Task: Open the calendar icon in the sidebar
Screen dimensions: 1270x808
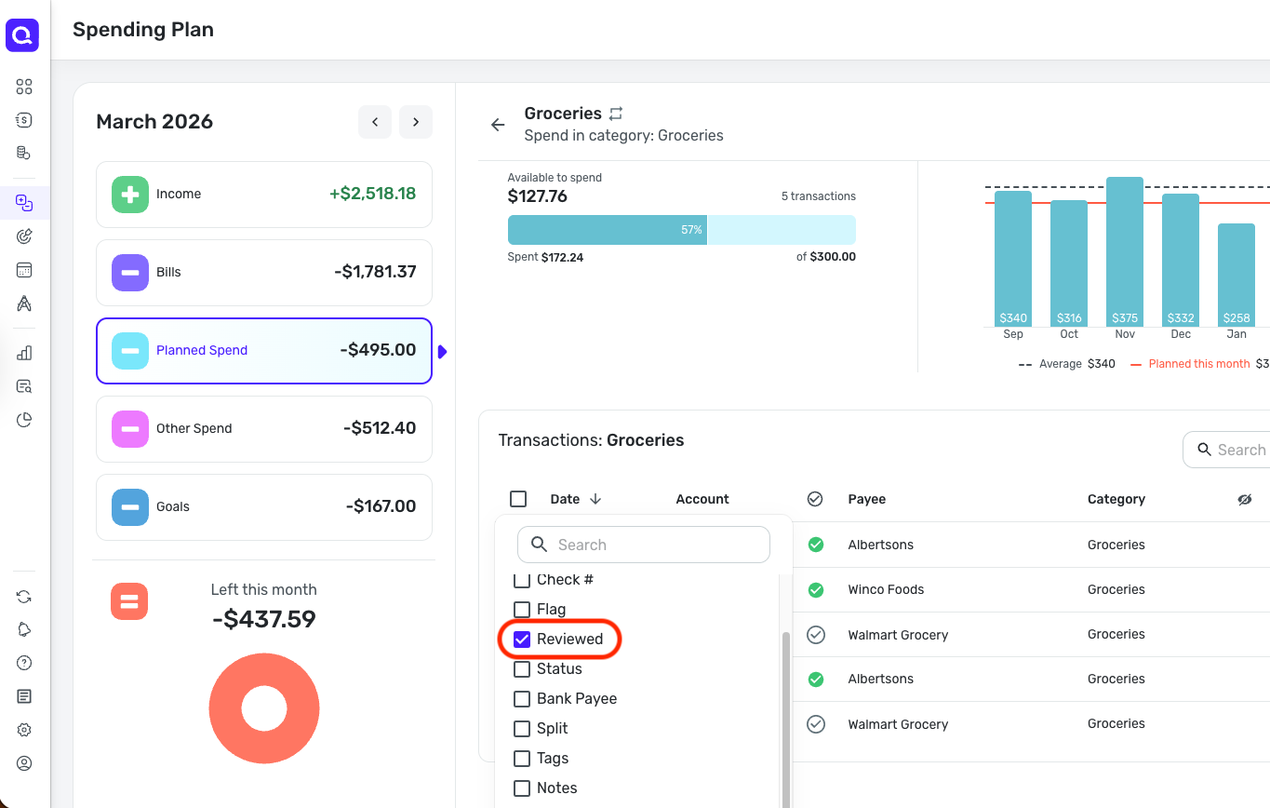Action: coord(24,270)
